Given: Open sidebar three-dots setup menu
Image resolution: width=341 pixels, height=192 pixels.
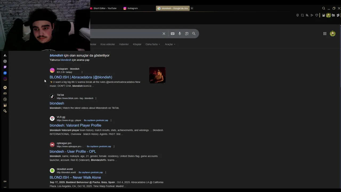Looking at the screenshot, I should (x=5, y=187).
